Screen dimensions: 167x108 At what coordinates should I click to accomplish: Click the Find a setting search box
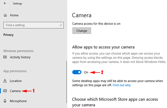pyautogui.click(x=34, y=25)
